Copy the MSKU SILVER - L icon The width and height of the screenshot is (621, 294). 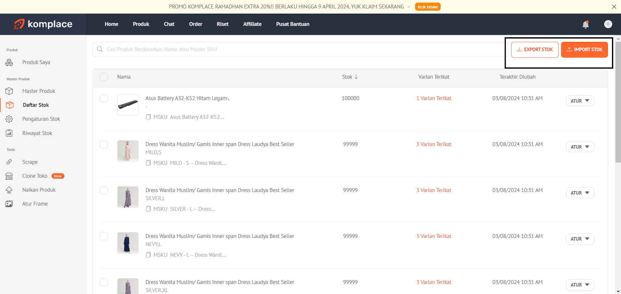(148, 209)
